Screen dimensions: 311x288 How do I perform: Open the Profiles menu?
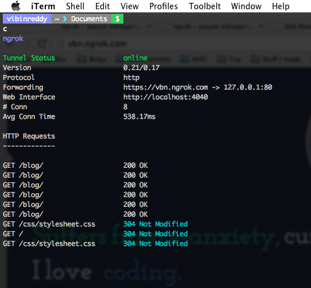(x=164, y=6)
